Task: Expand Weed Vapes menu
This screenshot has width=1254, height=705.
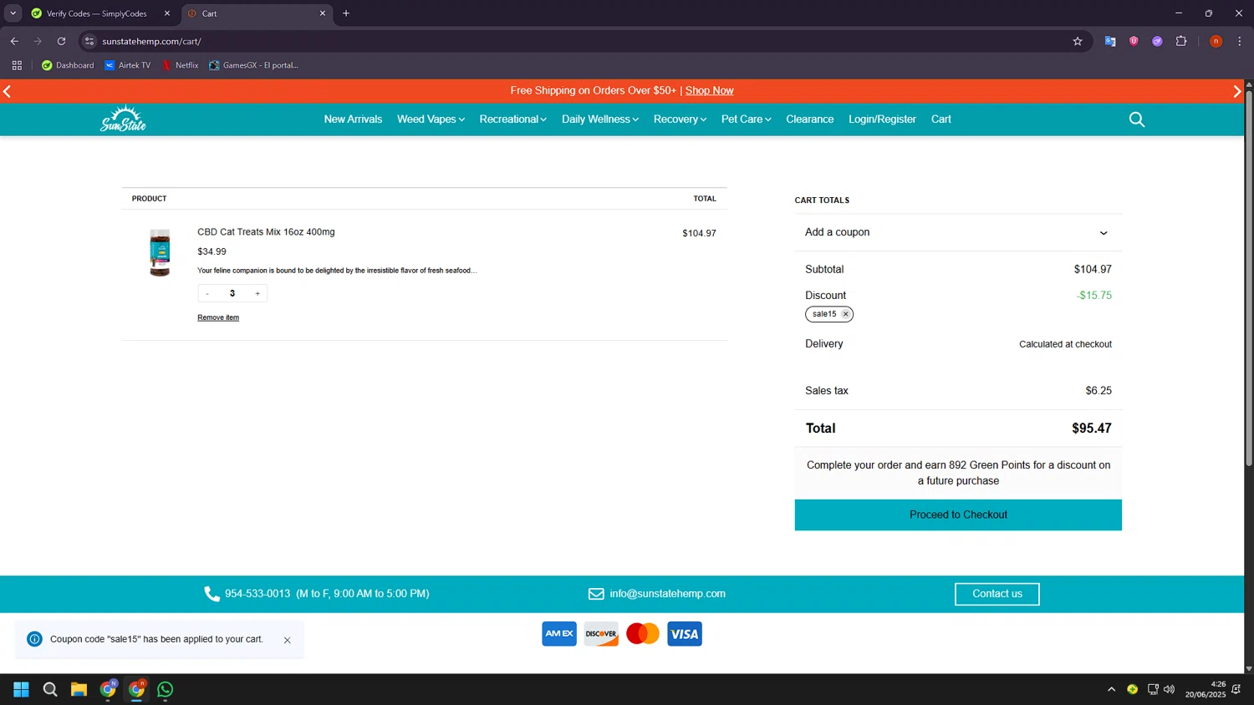Action: (x=431, y=119)
